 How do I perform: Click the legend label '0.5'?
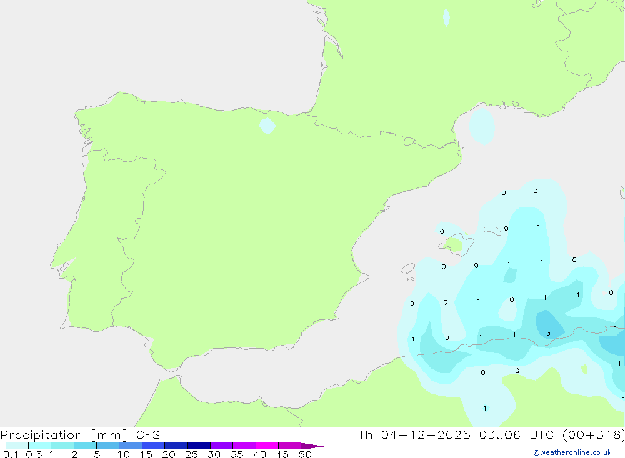click(34, 454)
